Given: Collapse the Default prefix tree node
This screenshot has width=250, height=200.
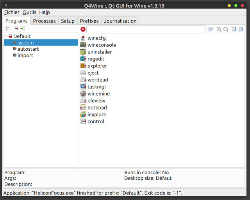Looking at the screenshot, I should [x=6, y=36].
